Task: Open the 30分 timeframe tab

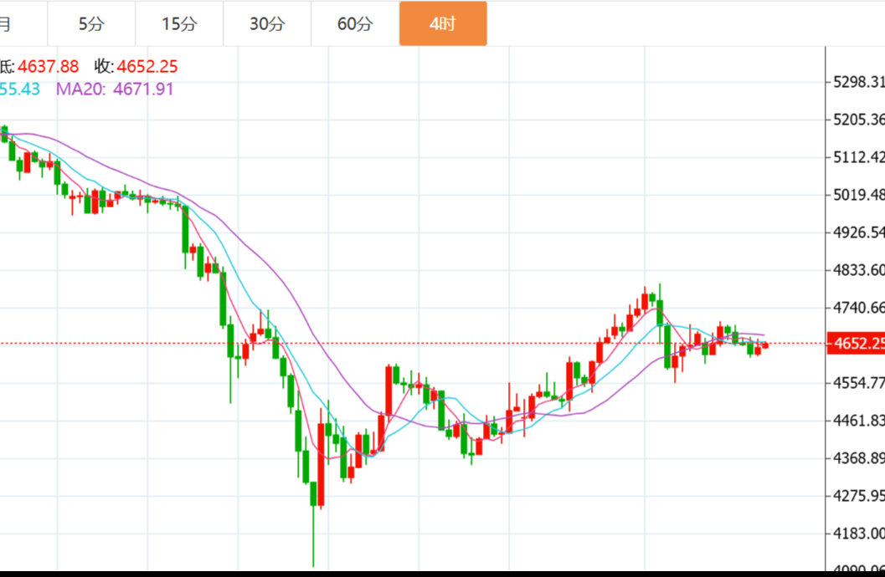Action: pyautogui.click(x=267, y=24)
